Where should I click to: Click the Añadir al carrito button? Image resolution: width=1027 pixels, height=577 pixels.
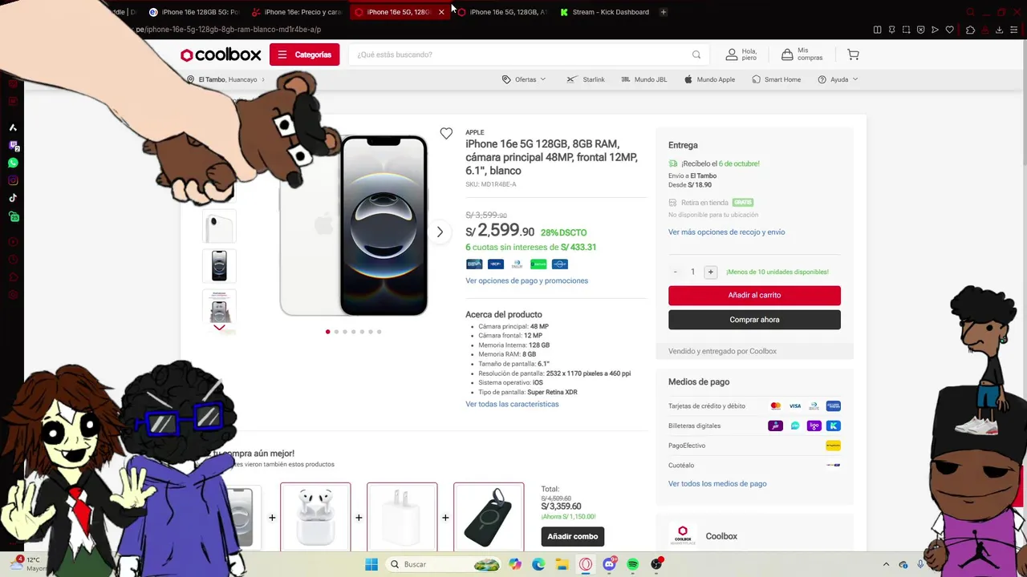754,295
